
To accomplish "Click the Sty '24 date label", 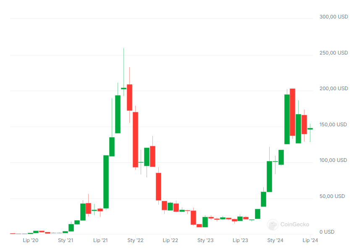I will 275,240.
